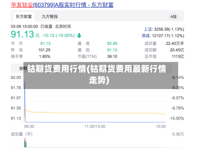Click the 5.36万 volume axis label

[x=178, y=134]
